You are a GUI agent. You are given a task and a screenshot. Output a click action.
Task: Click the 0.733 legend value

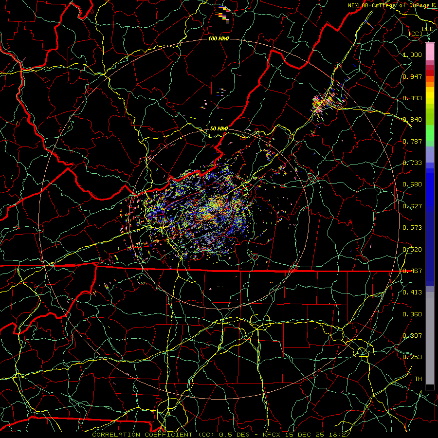pos(412,163)
